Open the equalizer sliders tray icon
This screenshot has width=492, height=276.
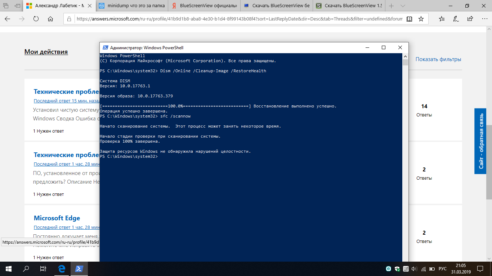pyautogui.click(x=406, y=269)
